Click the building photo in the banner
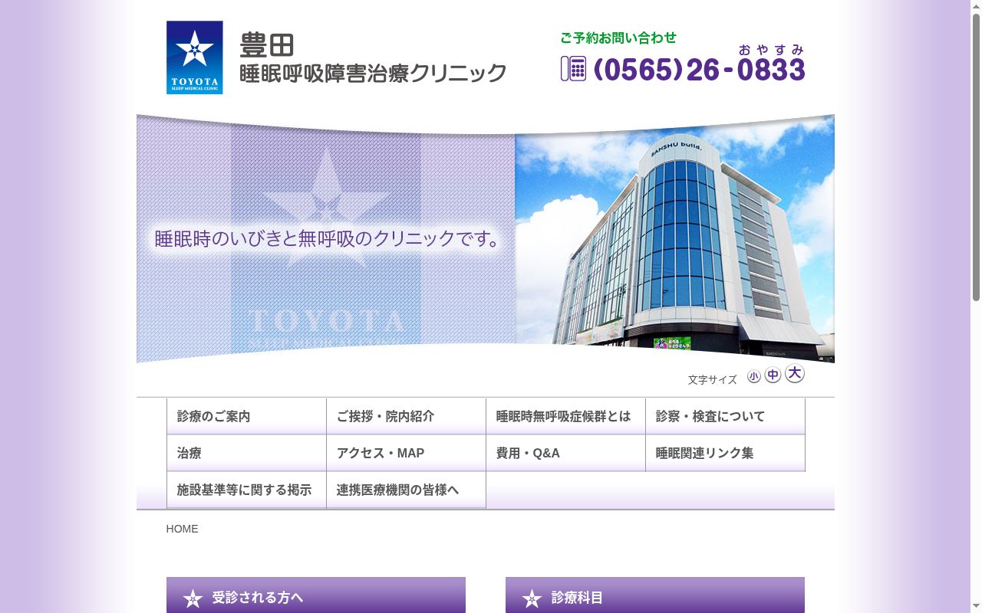Viewport: 982px width, 613px height. pos(674,239)
